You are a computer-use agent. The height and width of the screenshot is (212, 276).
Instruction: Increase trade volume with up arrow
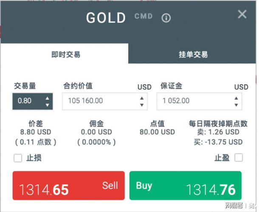click(x=47, y=98)
